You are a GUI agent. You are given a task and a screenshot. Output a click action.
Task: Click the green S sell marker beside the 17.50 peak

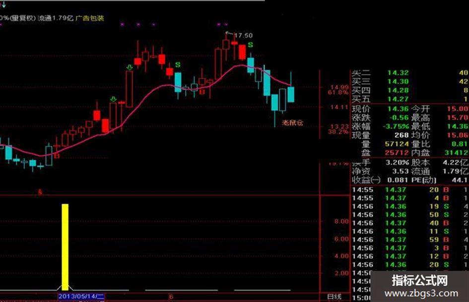click(x=250, y=45)
